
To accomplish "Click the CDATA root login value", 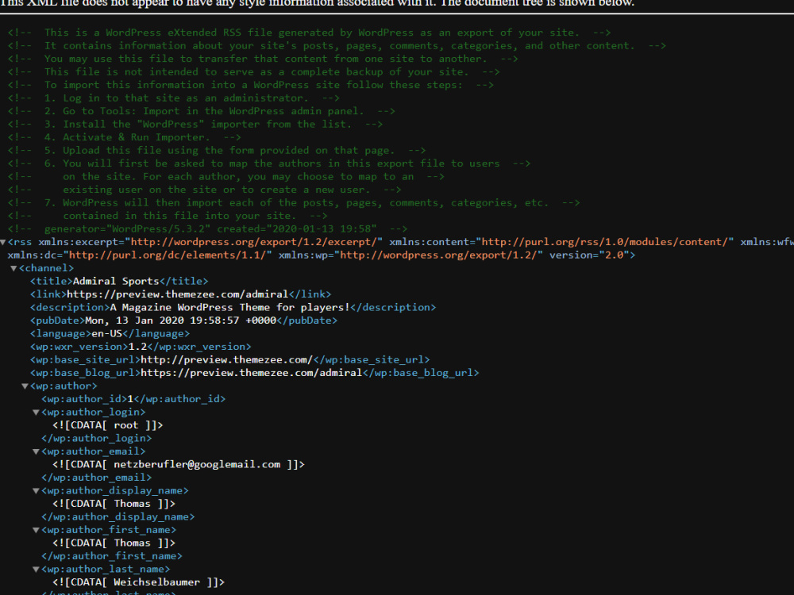I will pyautogui.click(x=108, y=425).
